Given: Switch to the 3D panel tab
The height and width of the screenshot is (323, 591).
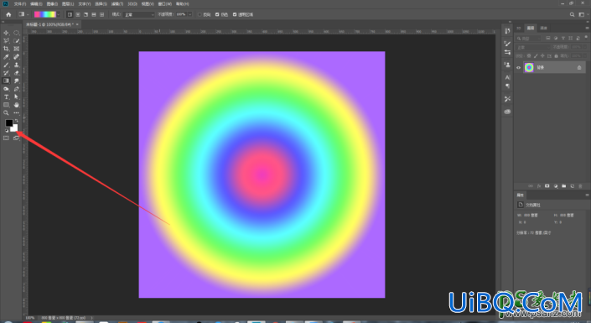Looking at the screenshot, I should point(519,28).
